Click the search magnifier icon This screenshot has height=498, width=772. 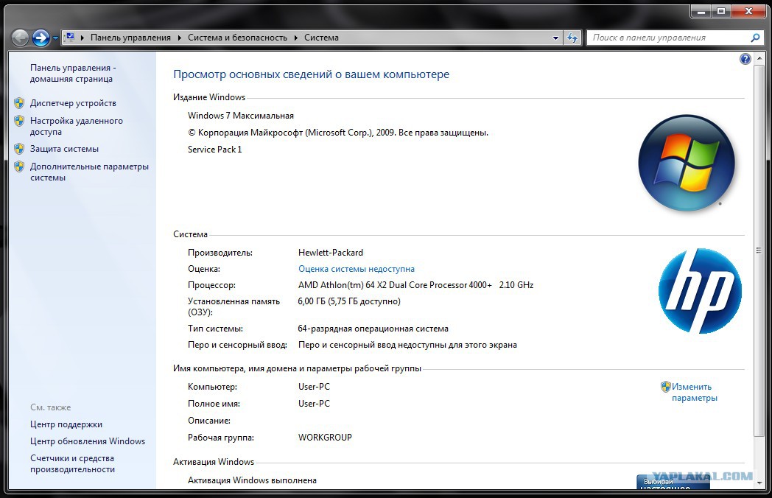(x=755, y=38)
